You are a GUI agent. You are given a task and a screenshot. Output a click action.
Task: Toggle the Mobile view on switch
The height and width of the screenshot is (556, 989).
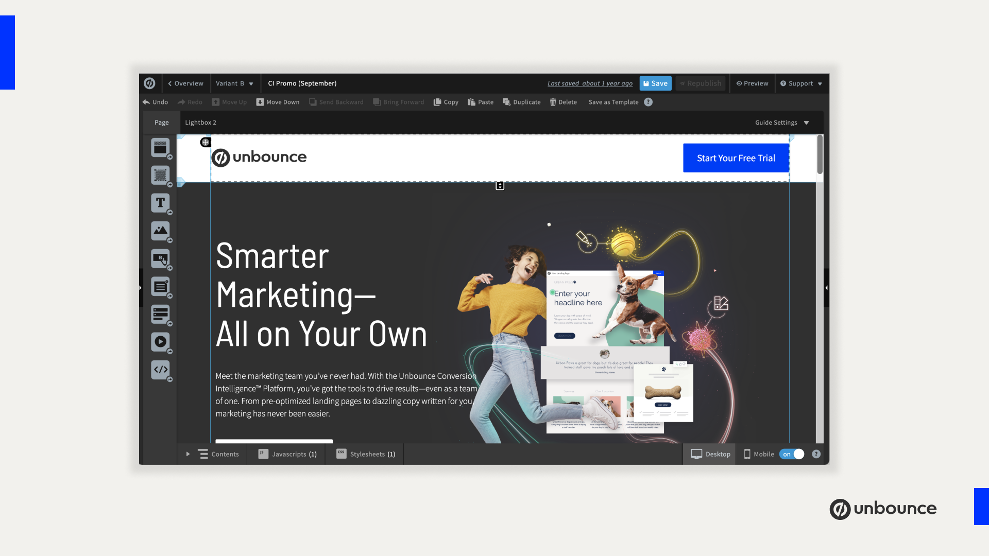coord(792,454)
